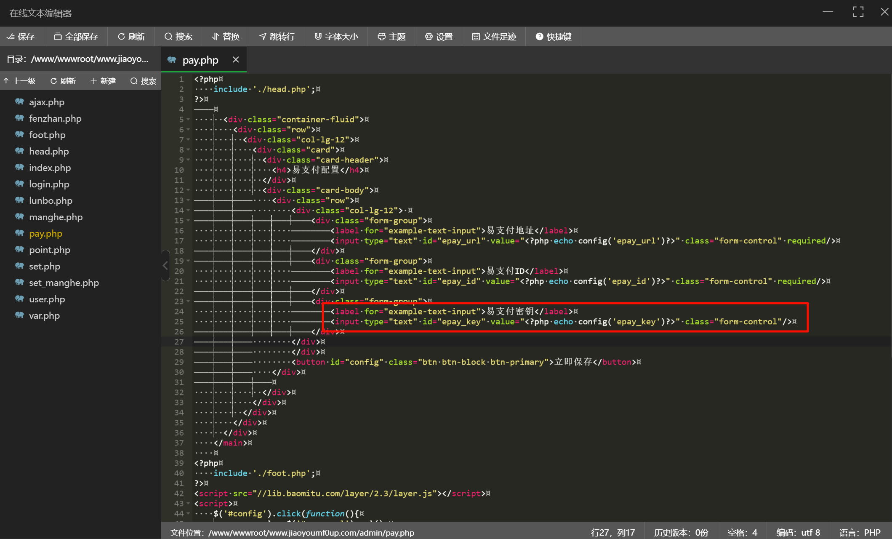Open Go to Line (跳转行)
Image resolution: width=892 pixels, height=539 pixels.
point(277,37)
